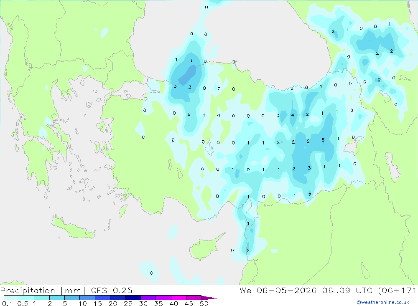Select the 2–5 mm legend color box
Screen dimensions: 418x306
(x=57, y=298)
